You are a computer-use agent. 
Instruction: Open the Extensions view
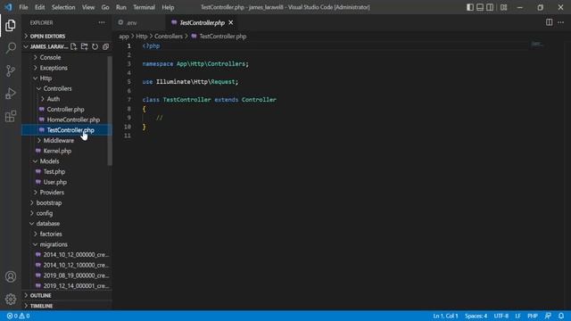pyautogui.click(x=11, y=117)
